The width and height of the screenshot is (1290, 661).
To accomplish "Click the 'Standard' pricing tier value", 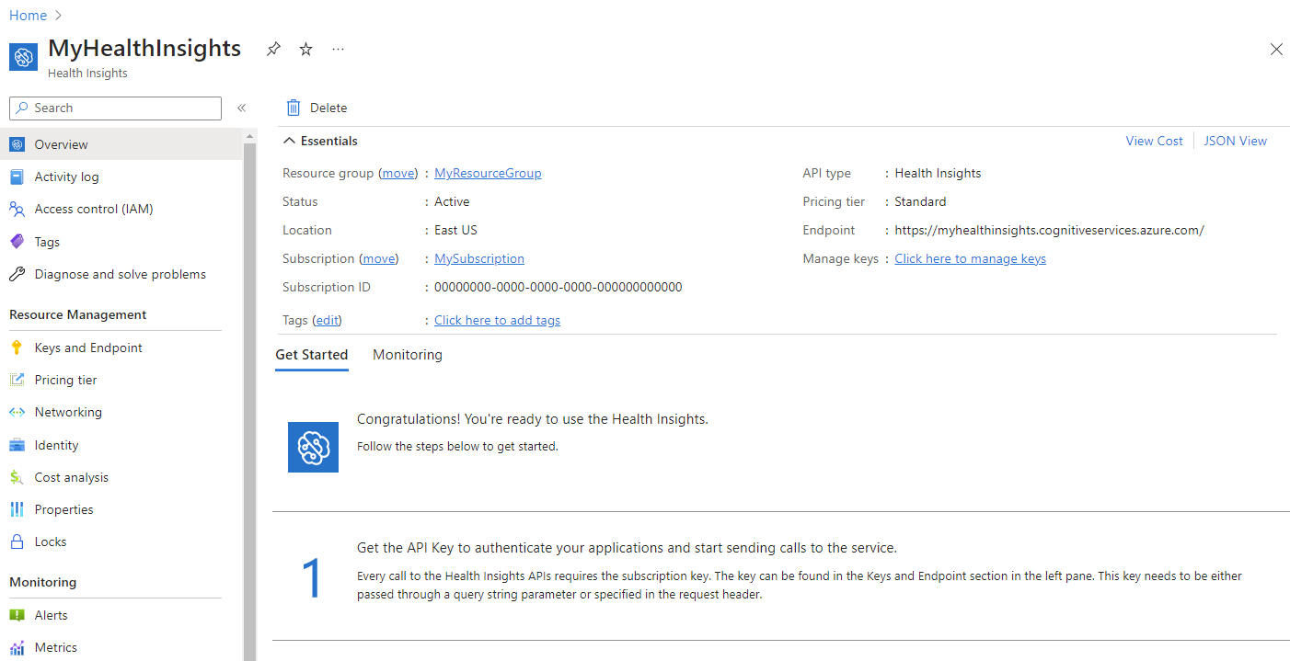I will tap(921, 201).
